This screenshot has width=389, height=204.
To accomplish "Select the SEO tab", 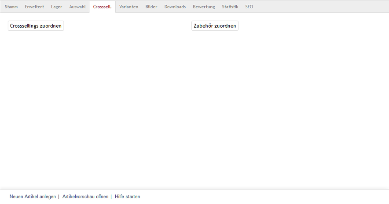I will click(x=249, y=7).
